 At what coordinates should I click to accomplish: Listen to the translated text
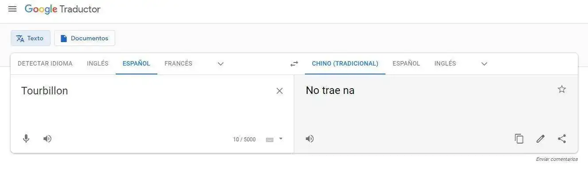pyautogui.click(x=310, y=139)
